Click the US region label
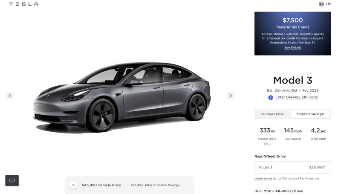 [x=329, y=4]
